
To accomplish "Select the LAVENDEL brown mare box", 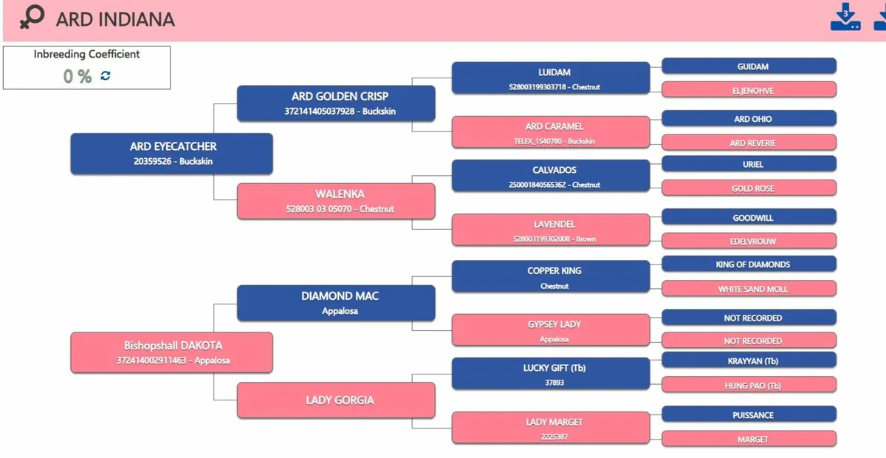I will (551, 230).
